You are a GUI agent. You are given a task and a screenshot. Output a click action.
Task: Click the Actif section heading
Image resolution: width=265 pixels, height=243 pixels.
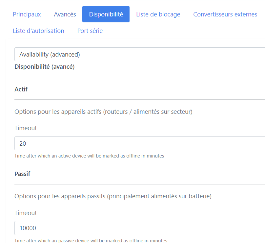point(21,89)
